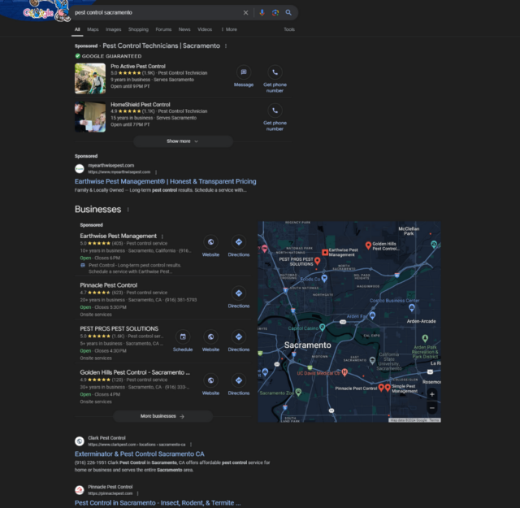Screen dimensions: 520x508
Task: Click the magnifying glass search button
Action: pos(288,13)
